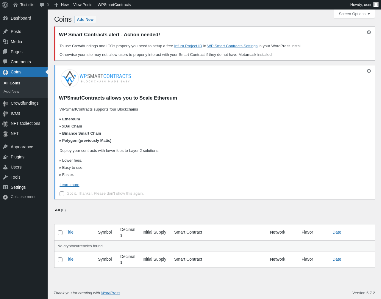Expand the Screen Options panel
Viewport: 381px width, 299px height.
354,14
